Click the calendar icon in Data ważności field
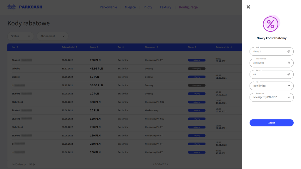 (x=289, y=63)
